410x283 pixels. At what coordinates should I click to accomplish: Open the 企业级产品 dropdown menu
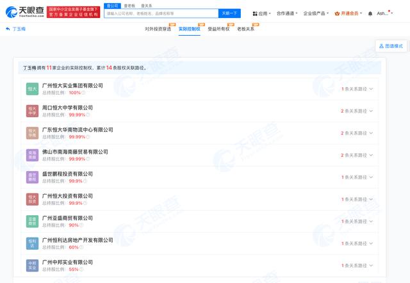[316, 13]
